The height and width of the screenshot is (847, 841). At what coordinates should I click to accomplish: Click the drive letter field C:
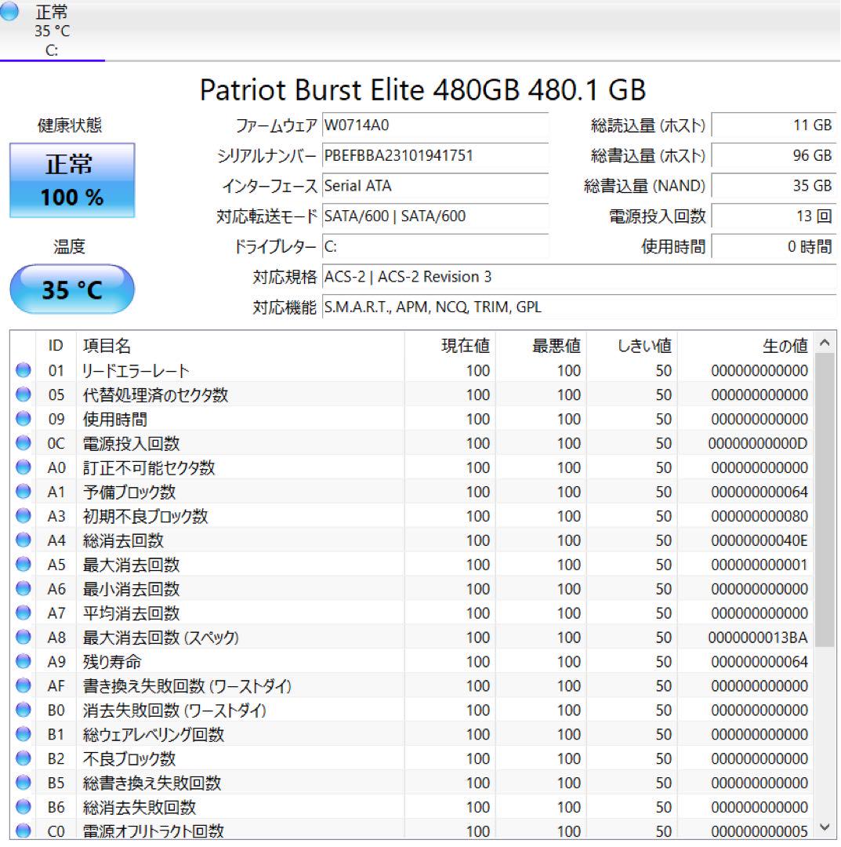click(x=435, y=247)
